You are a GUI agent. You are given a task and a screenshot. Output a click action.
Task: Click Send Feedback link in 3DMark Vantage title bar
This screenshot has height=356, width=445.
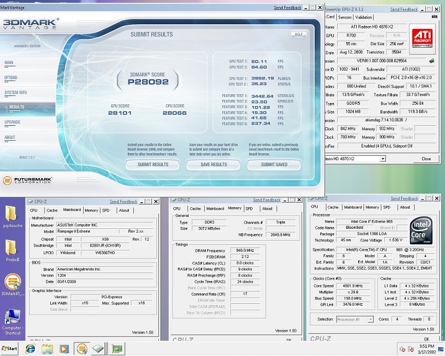tap(287, 7)
